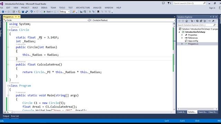The width and height of the screenshot is (221, 124).
Task: Open the ANALYZE menu
Action: coord(97,8)
